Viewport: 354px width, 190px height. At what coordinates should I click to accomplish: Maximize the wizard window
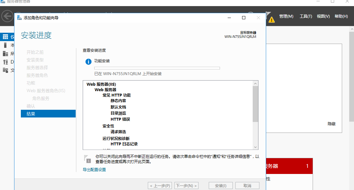[244, 18]
